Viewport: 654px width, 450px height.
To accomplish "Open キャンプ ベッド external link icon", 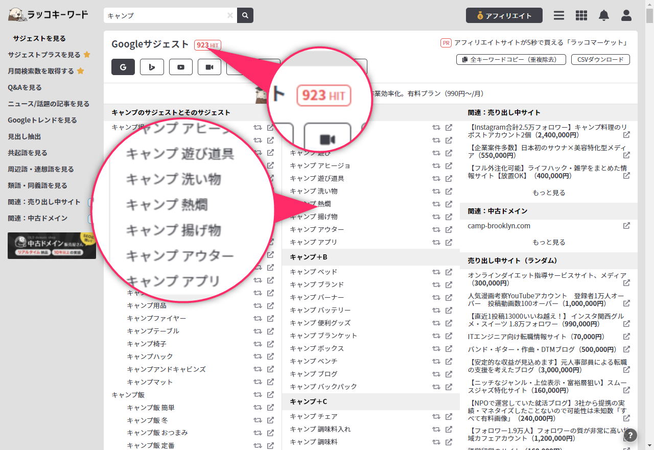I will click(449, 272).
